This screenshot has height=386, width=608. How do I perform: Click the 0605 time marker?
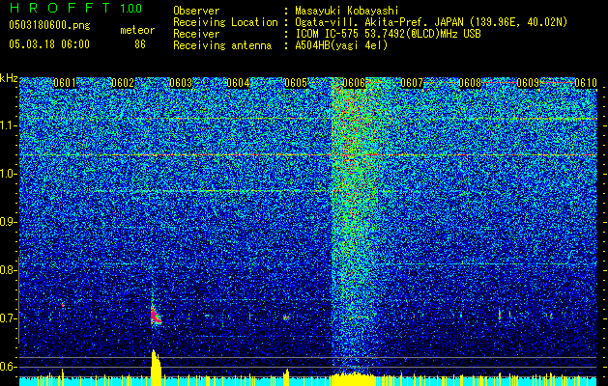(296, 83)
